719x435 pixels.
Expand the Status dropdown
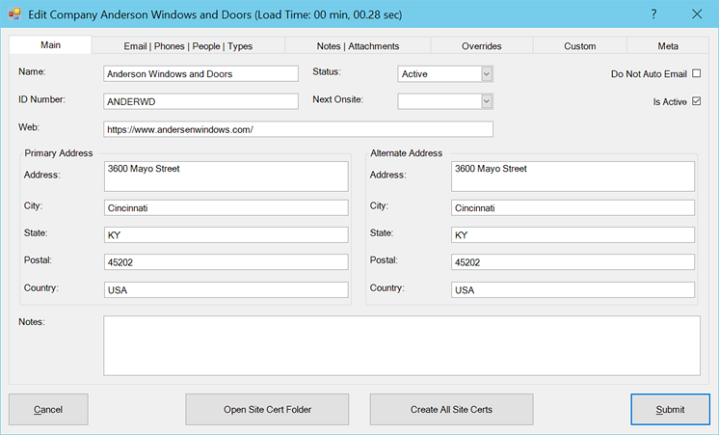(x=487, y=74)
